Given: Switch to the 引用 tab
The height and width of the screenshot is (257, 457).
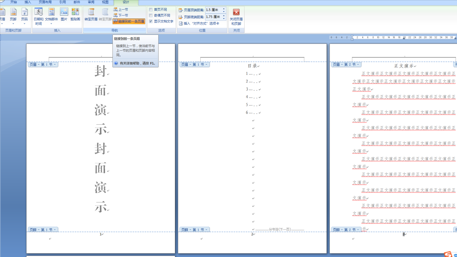Looking at the screenshot, I should (63, 2).
